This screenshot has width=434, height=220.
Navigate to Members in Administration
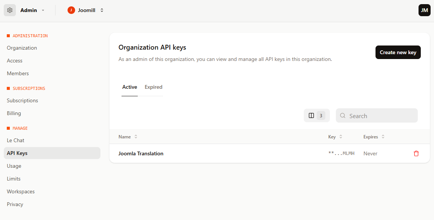click(18, 73)
